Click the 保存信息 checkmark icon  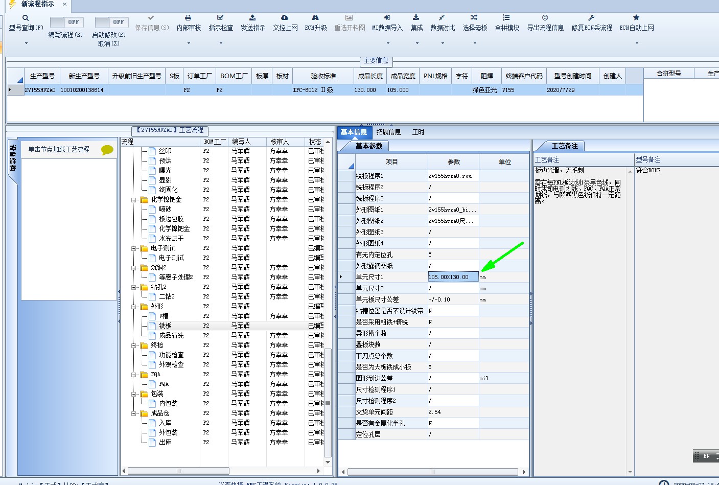tap(151, 17)
